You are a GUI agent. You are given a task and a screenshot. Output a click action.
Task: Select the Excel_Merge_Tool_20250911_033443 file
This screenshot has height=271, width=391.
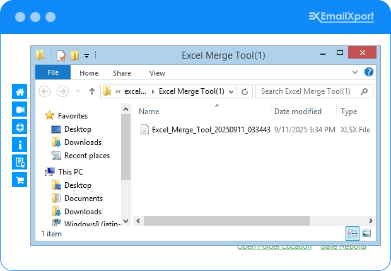(x=211, y=130)
